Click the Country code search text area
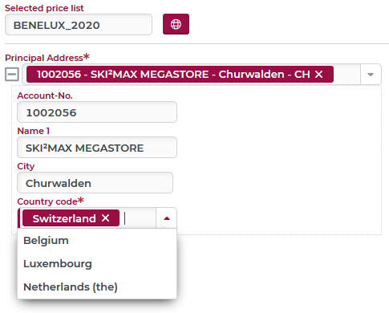389x313 pixels. [x=139, y=218]
